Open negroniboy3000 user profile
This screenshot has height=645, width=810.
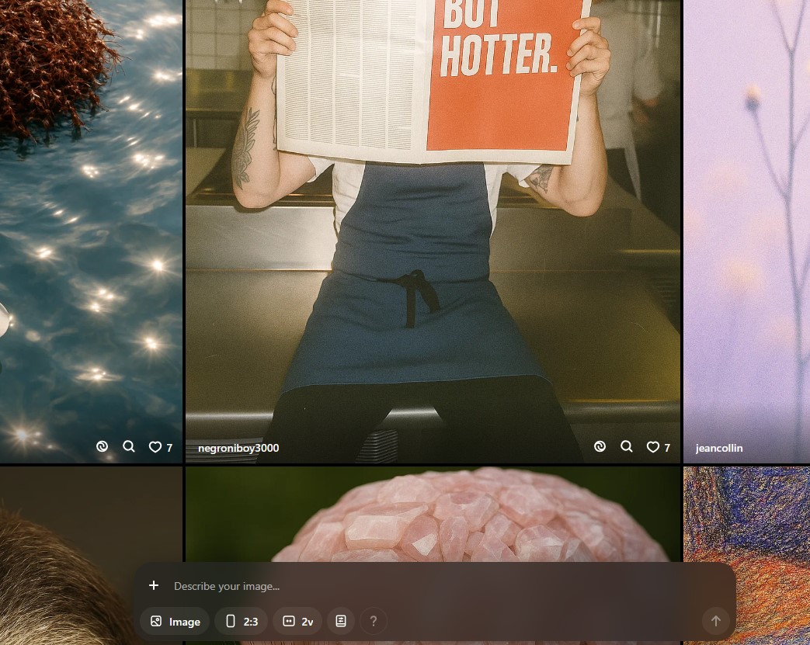click(238, 448)
